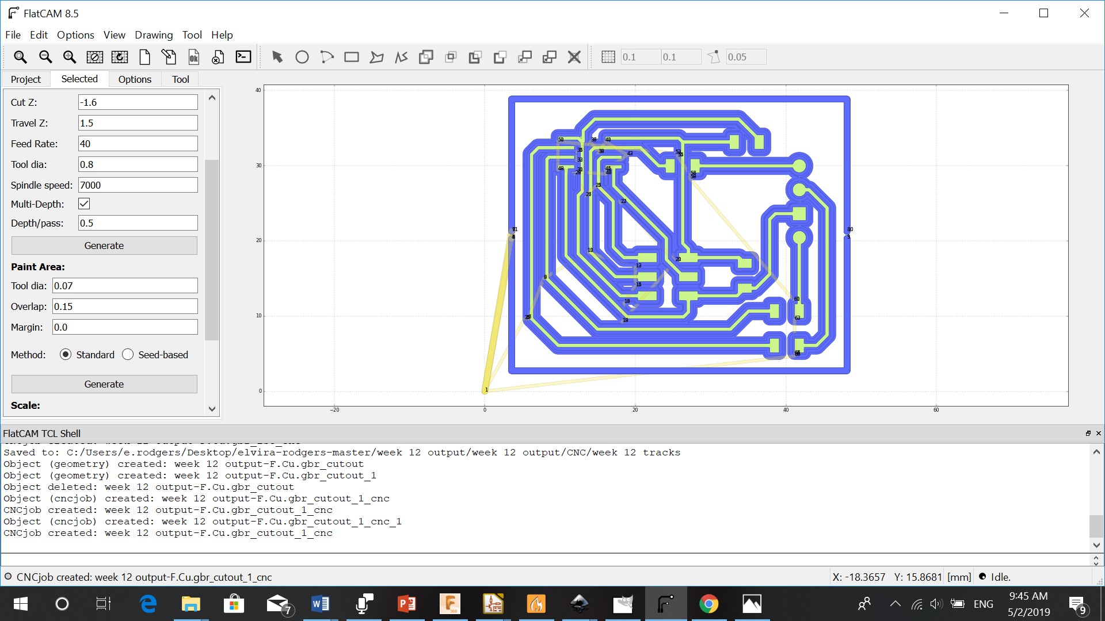Switch to the Project tab
Viewport: 1105px width, 621px height.
26,79
